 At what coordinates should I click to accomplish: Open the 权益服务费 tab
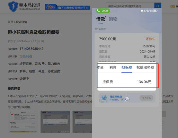[145, 67]
